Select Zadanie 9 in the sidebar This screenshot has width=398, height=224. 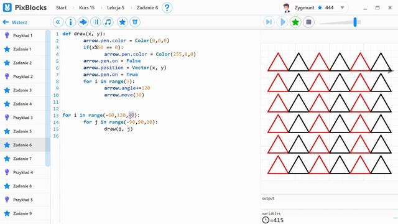click(x=23, y=213)
